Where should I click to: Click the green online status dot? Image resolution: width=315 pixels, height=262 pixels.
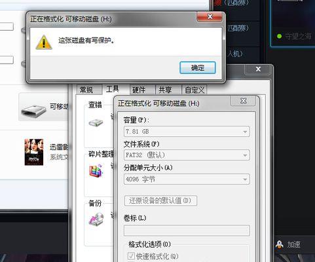[x=279, y=36]
